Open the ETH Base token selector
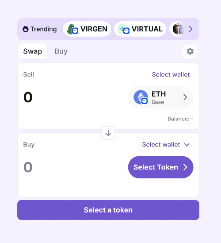 point(160,97)
